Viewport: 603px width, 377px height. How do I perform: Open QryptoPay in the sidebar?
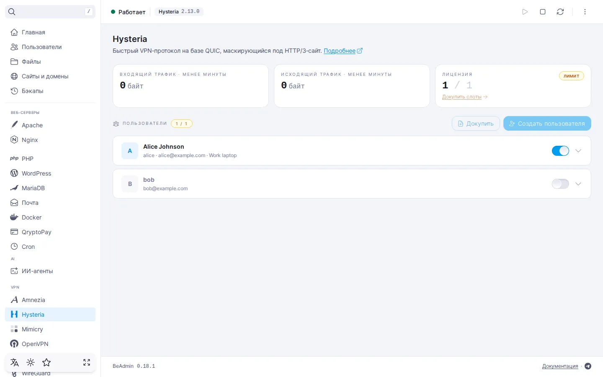50,232
